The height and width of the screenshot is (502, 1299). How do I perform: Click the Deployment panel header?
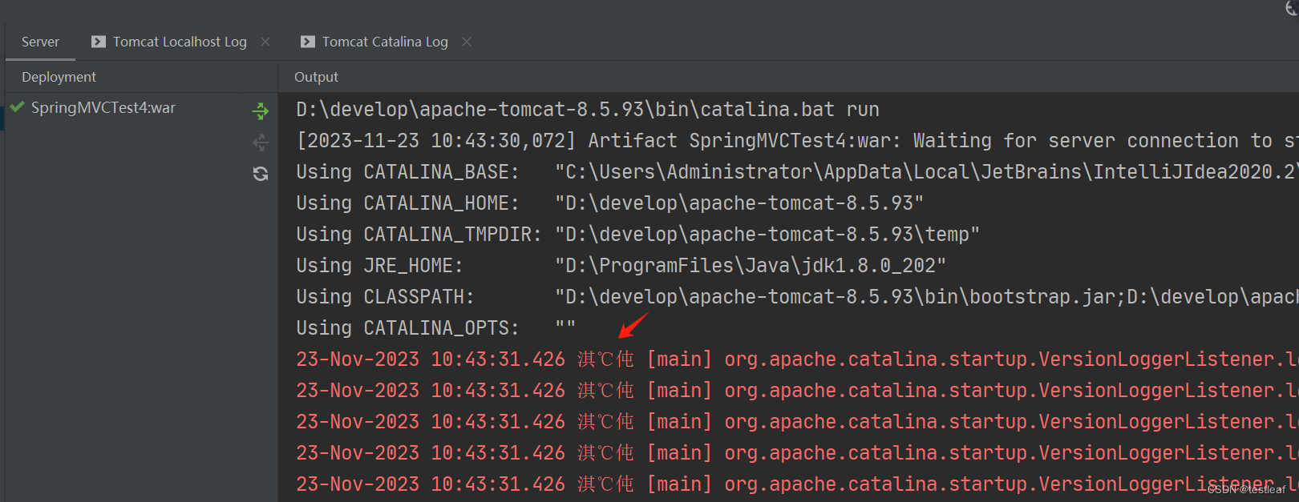point(59,77)
